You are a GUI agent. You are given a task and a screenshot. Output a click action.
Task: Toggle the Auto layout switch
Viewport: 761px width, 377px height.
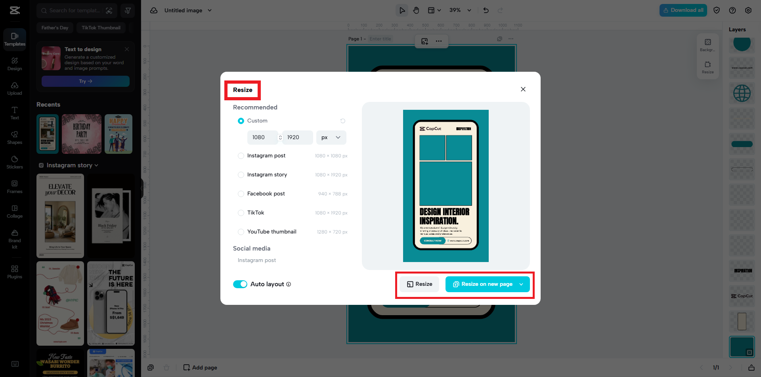point(240,284)
